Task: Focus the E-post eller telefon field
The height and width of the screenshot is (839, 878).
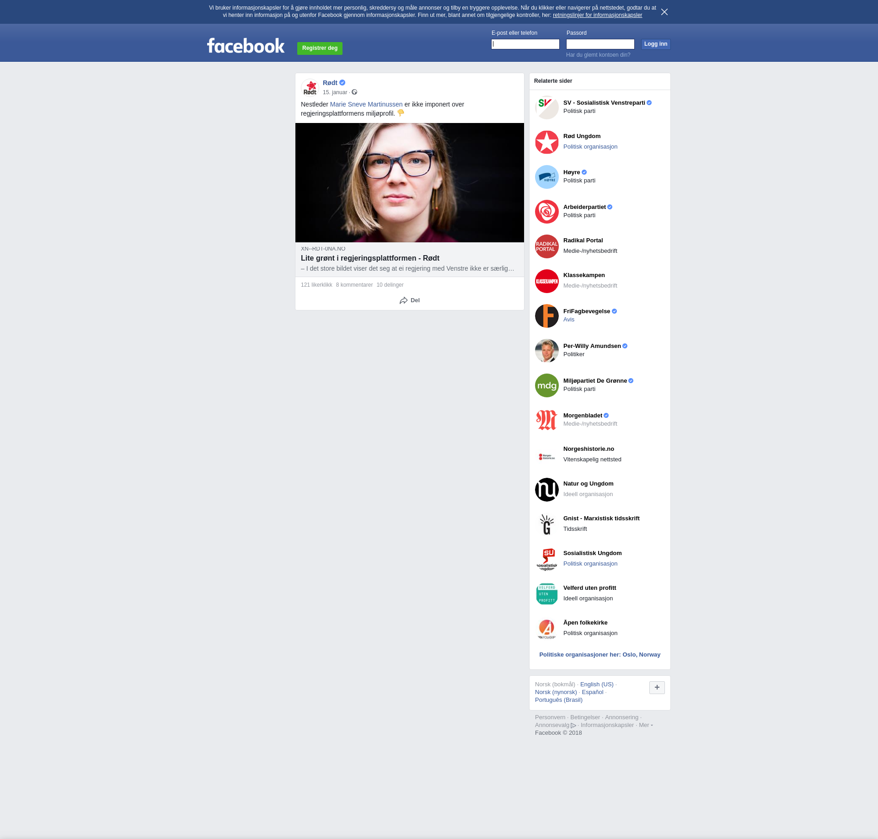Action: 525,44
